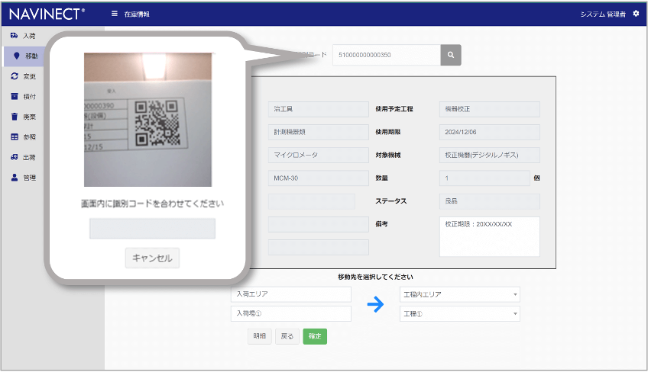648x372 pixels.
Task: Click the 使用期限 field 2024/12/06
Action: point(489,132)
